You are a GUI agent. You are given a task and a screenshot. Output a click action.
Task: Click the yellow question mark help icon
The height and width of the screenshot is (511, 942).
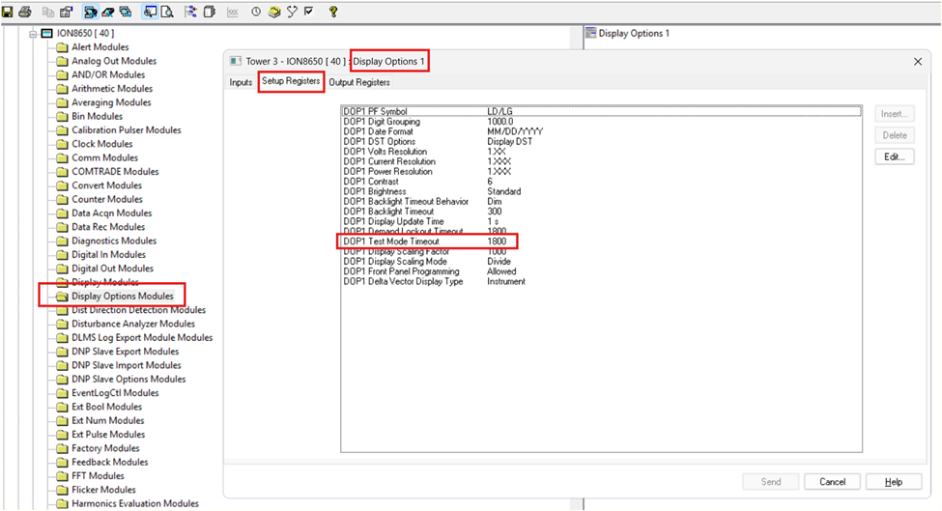click(x=333, y=12)
